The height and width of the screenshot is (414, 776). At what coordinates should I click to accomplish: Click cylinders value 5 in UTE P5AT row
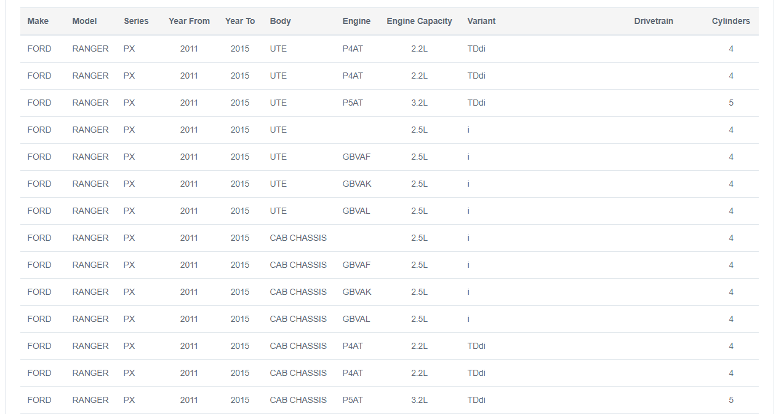(x=731, y=103)
